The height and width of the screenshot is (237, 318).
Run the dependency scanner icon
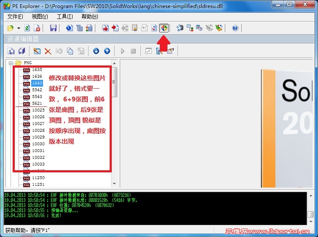point(190,28)
